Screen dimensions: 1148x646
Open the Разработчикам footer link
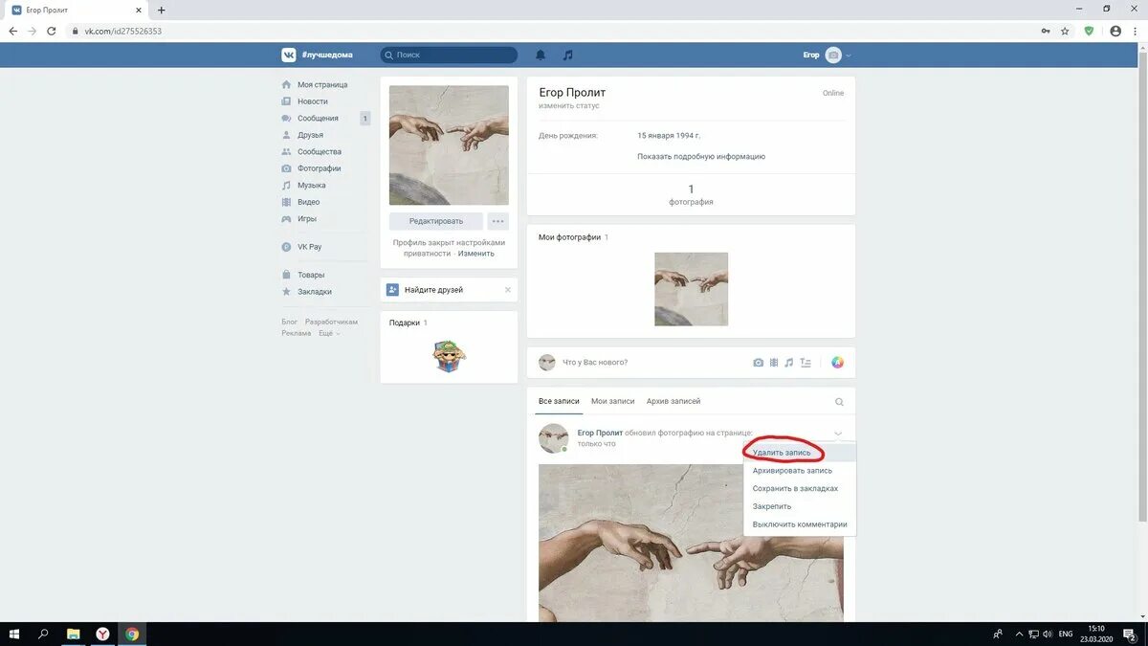[x=332, y=322]
